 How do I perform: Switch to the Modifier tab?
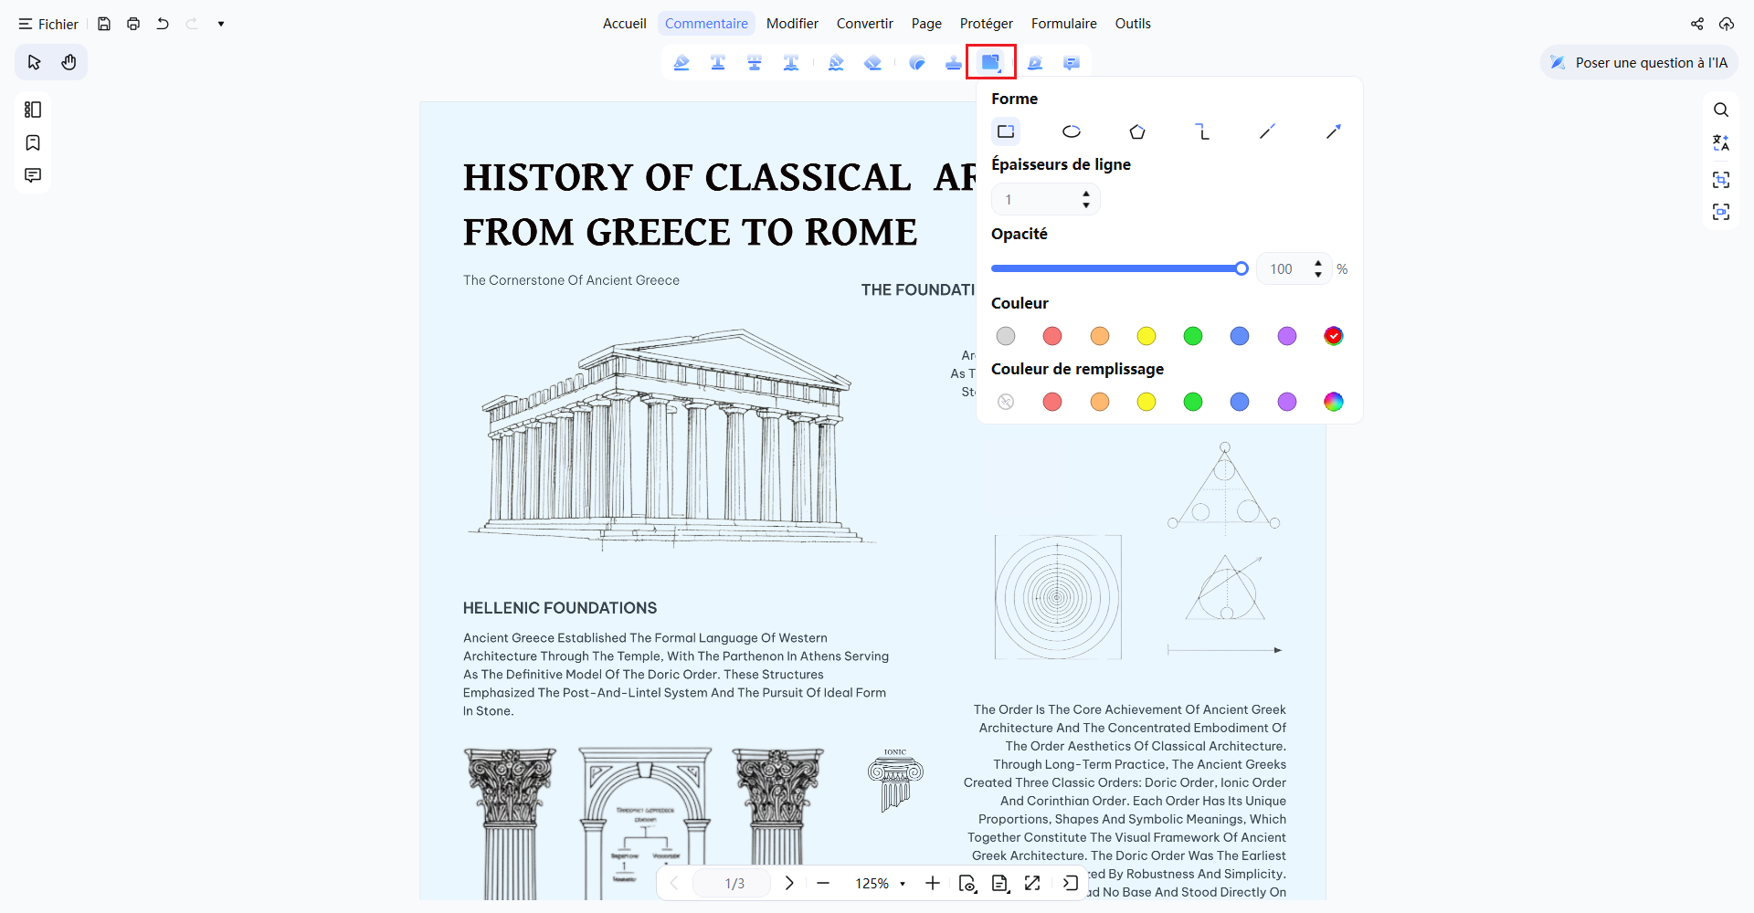(792, 24)
